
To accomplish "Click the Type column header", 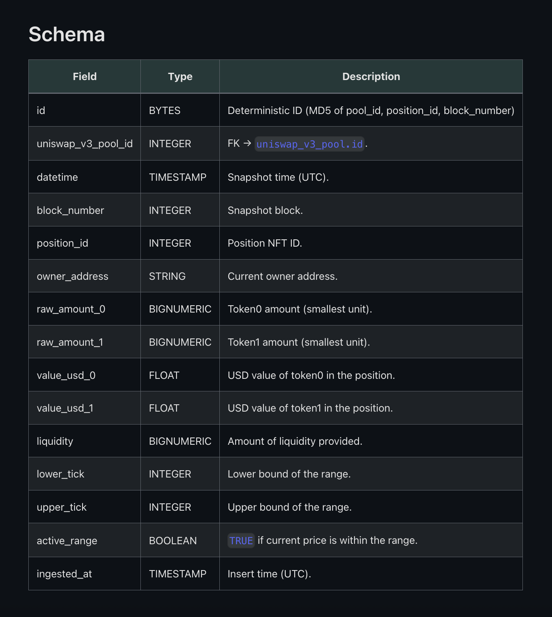I will point(180,76).
